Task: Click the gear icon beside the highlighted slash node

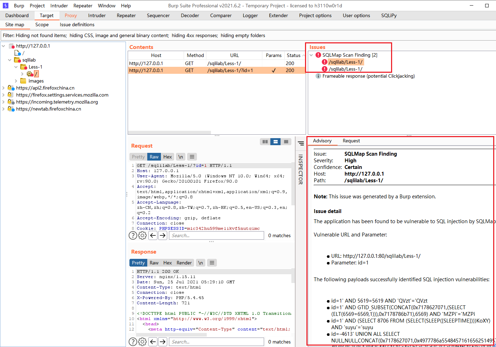Action: click(30, 74)
